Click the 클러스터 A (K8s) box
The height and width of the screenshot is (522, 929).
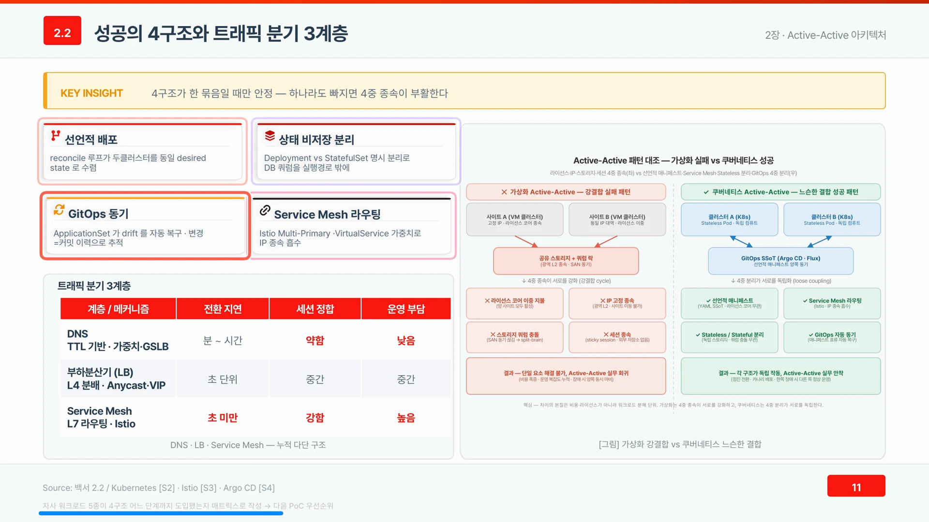[x=729, y=219]
